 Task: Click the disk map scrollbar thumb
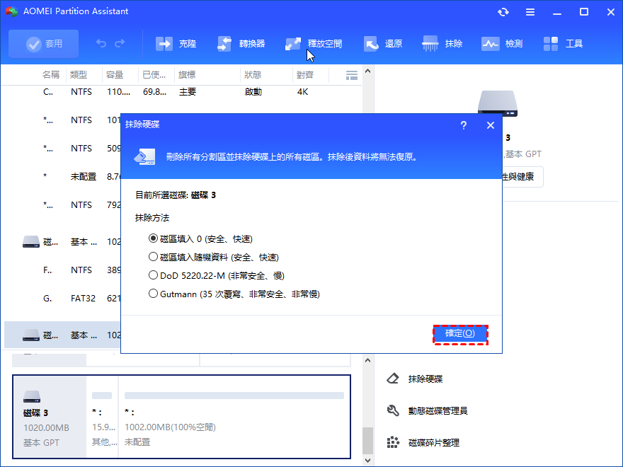point(367,440)
